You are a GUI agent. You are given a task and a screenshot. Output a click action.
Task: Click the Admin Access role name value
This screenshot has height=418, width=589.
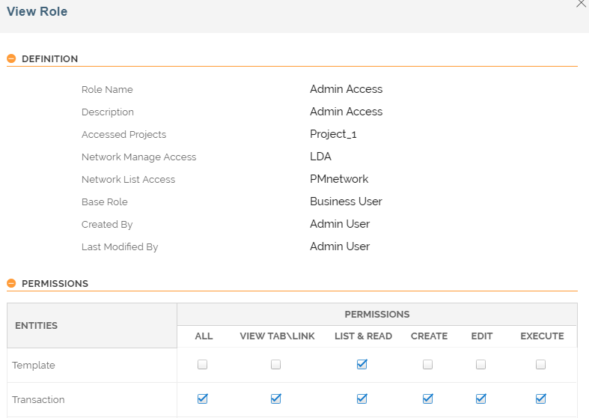pos(346,89)
